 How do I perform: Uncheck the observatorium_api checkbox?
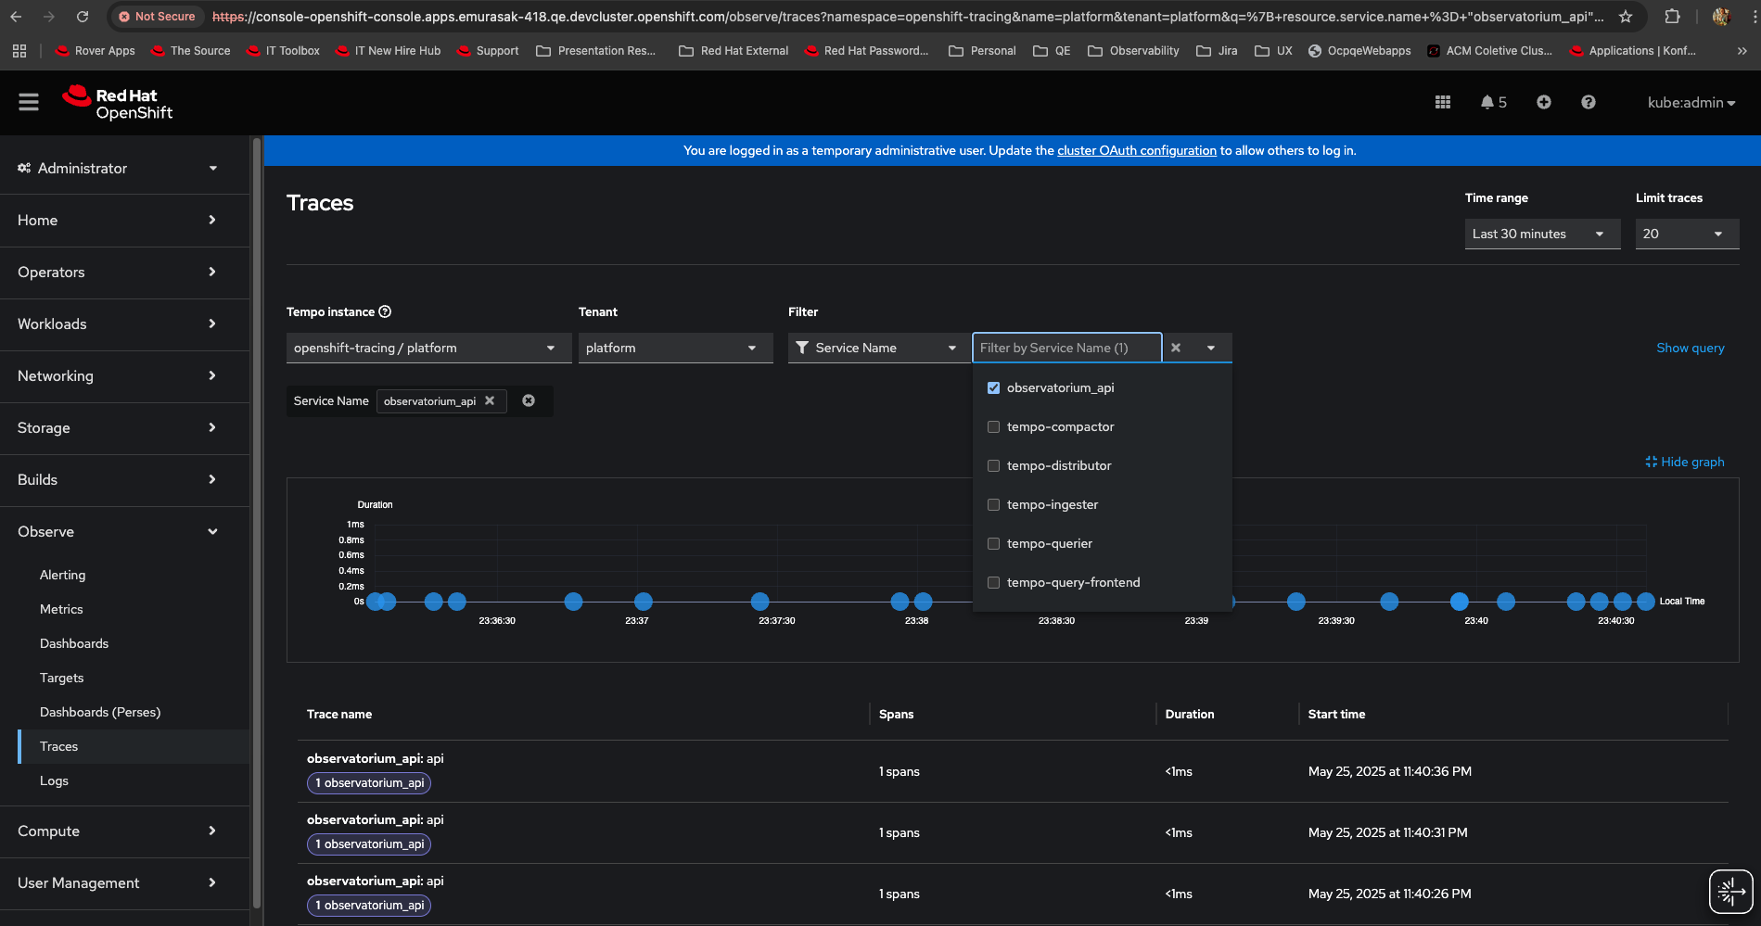tap(993, 387)
